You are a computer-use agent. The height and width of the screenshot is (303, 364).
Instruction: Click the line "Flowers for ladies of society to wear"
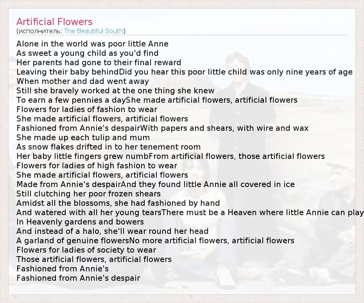(86, 250)
